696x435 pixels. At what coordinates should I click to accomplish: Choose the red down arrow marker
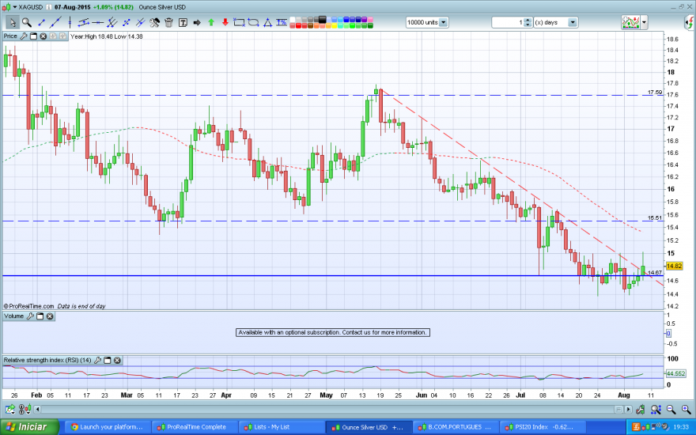(225, 22)
